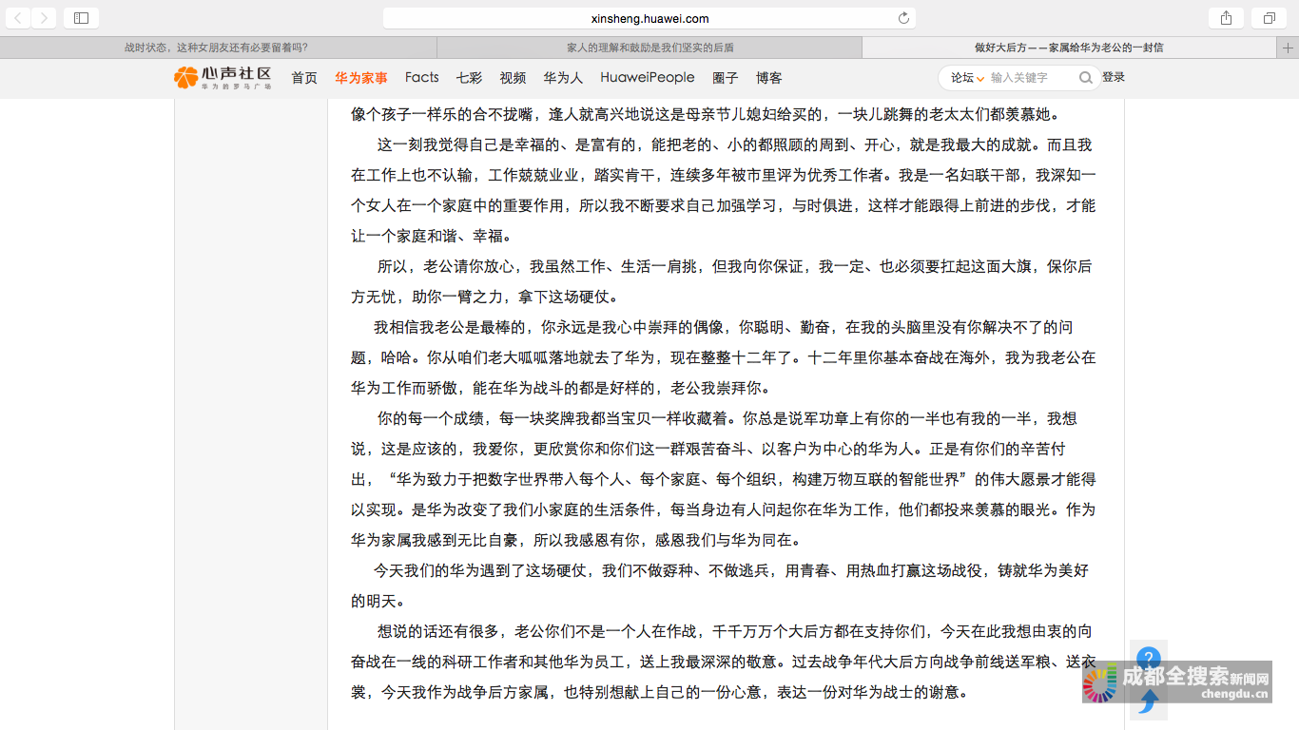Click paragraph starting 今天我们的华为遇到了这场硬仗
The image size is (1299, 730).
coord(720,586)
